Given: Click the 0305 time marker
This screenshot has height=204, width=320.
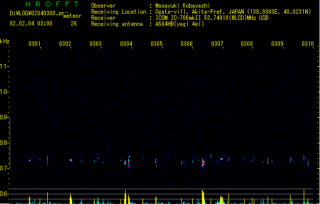Looking at the screenshot, I should 157,44.
